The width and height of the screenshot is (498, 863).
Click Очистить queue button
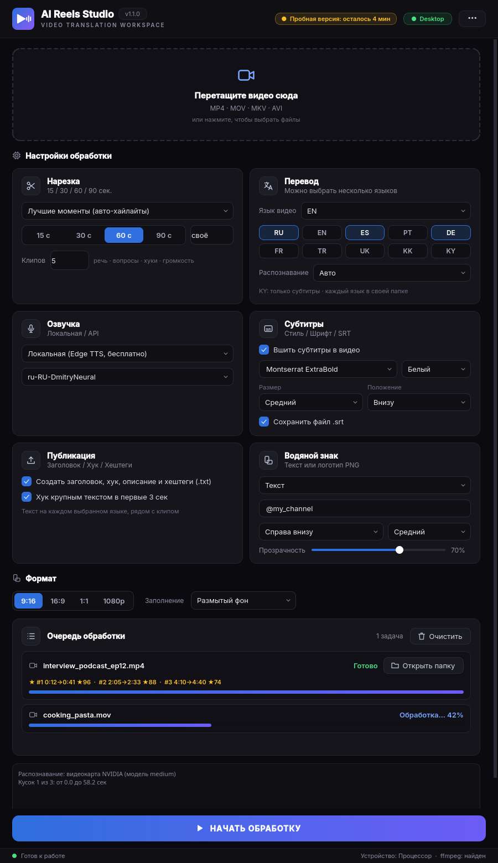[440, 636]
